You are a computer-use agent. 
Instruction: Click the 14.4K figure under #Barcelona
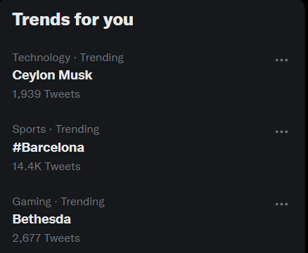pyautogui.click(x=27, y=167)
